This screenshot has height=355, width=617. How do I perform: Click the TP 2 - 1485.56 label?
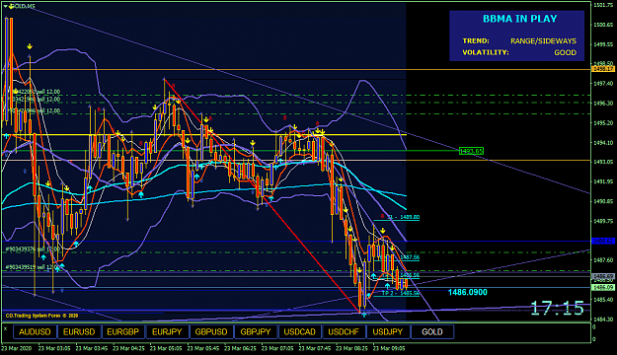401,293
